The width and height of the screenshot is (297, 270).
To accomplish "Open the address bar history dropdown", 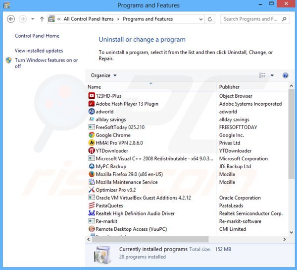I will point(201,19).
